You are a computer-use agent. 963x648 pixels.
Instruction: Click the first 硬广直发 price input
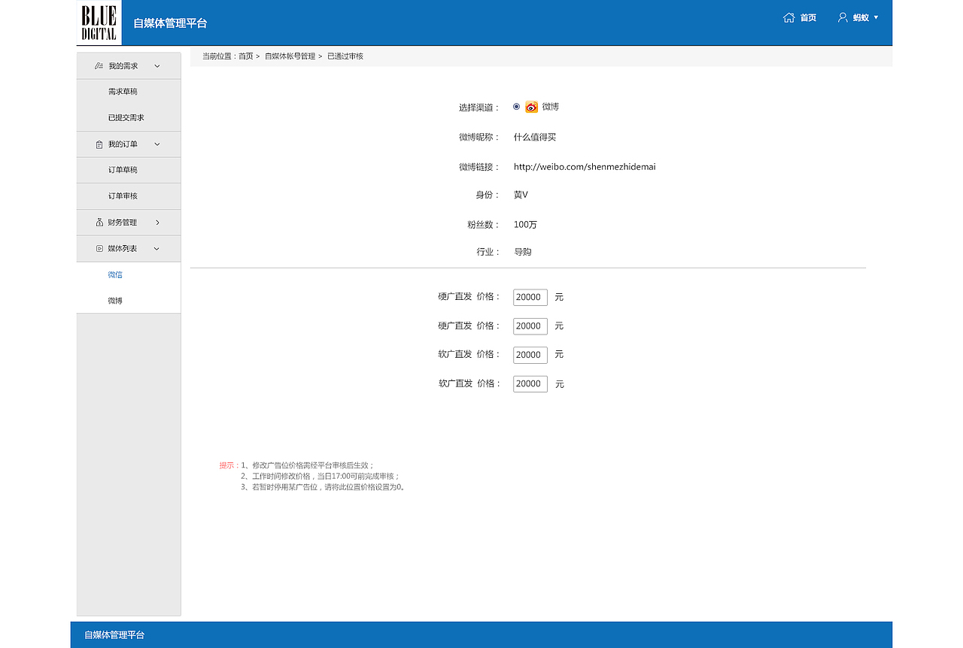coord(530,298)
